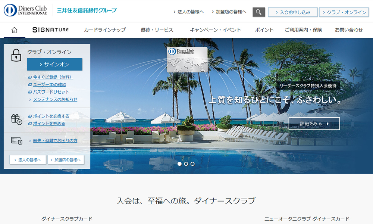Screen dimensions: 373x224
Task: Click 三井住友信託銀行グループ logo text
Action: [x=87, y=10]
